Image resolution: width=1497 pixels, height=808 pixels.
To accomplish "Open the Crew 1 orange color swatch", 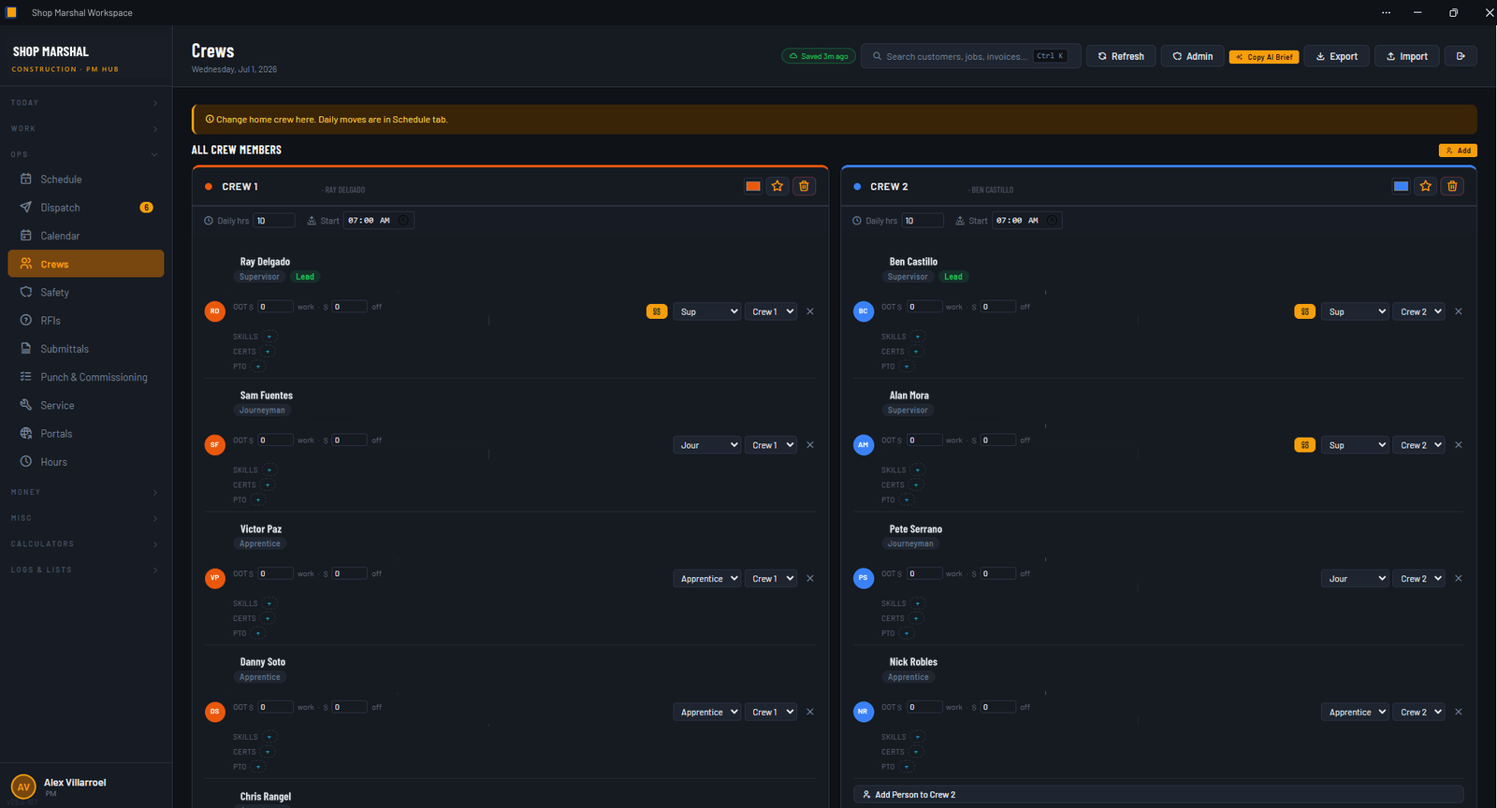I will pos(752,186).
